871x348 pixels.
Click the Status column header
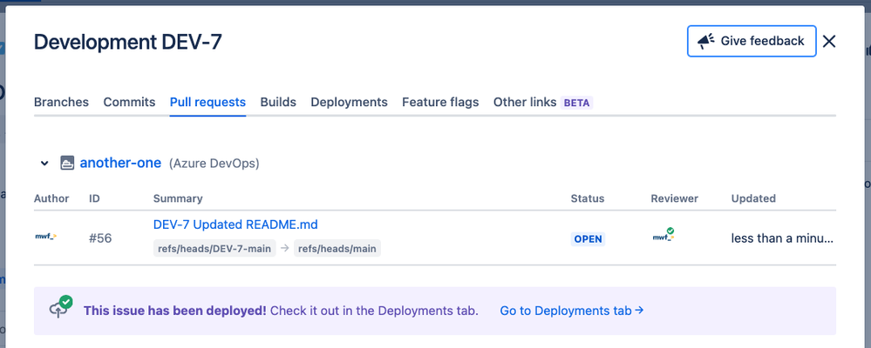point(587,198)
